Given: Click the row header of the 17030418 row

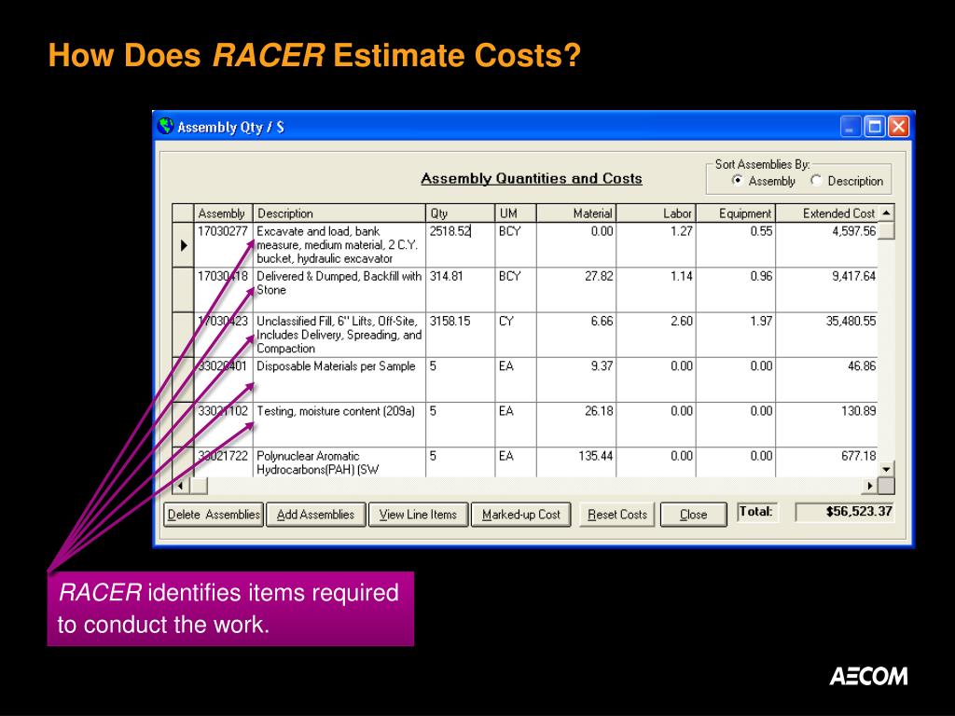Looking at the screenshot, I should tap(184, 290).
